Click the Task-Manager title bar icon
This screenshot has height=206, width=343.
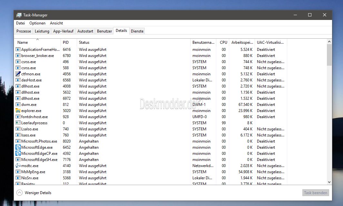(19, 15)
